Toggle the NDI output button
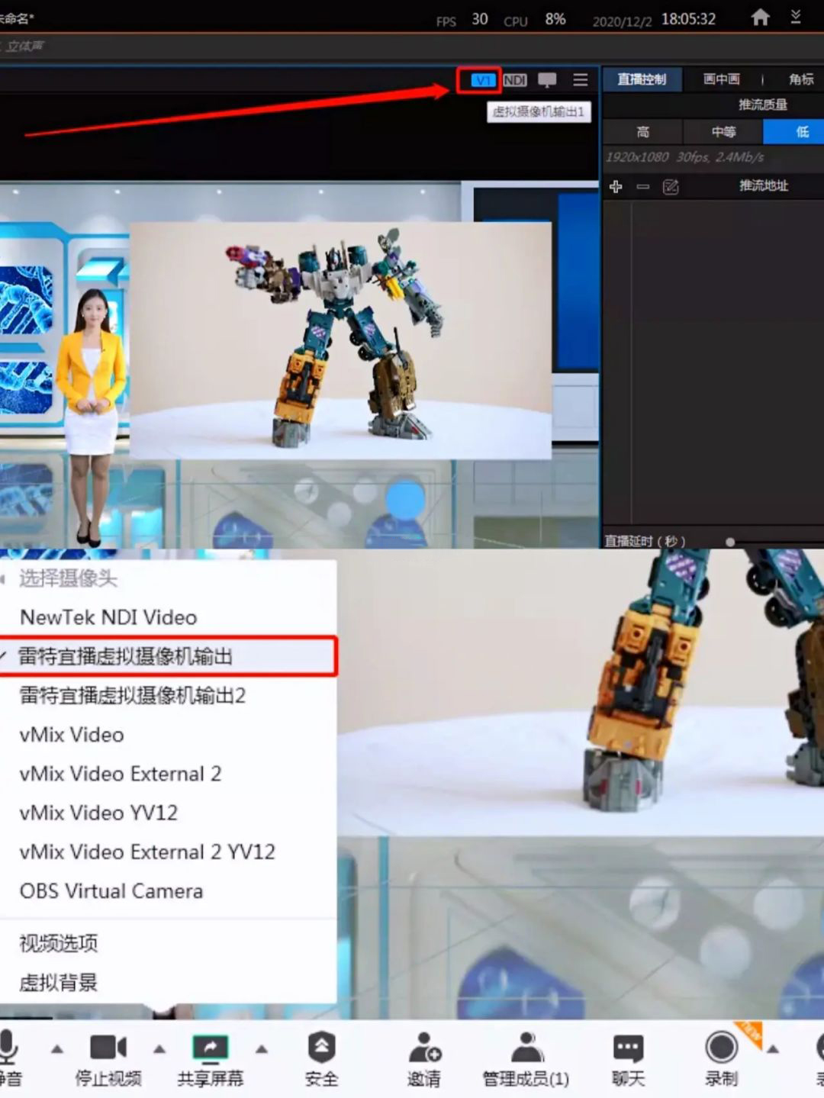Viewport: 824px width, 1098px height. (515, 79)
